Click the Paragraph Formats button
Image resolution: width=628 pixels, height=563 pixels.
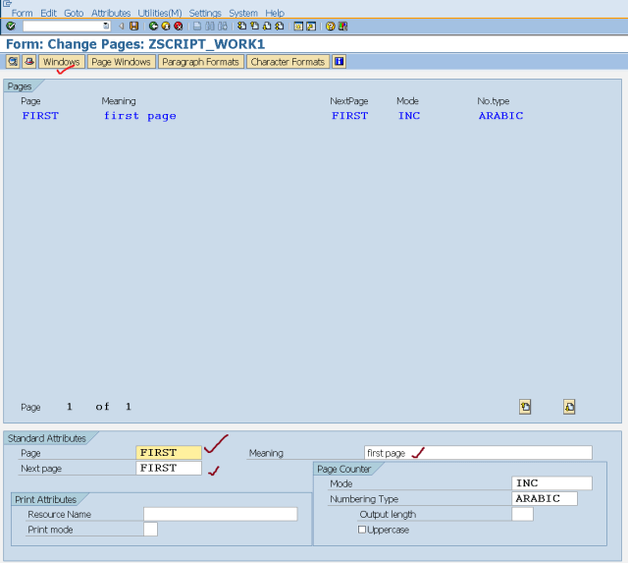coord(200,62)
